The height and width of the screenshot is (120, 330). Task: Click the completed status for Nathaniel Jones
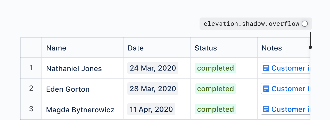216,68
